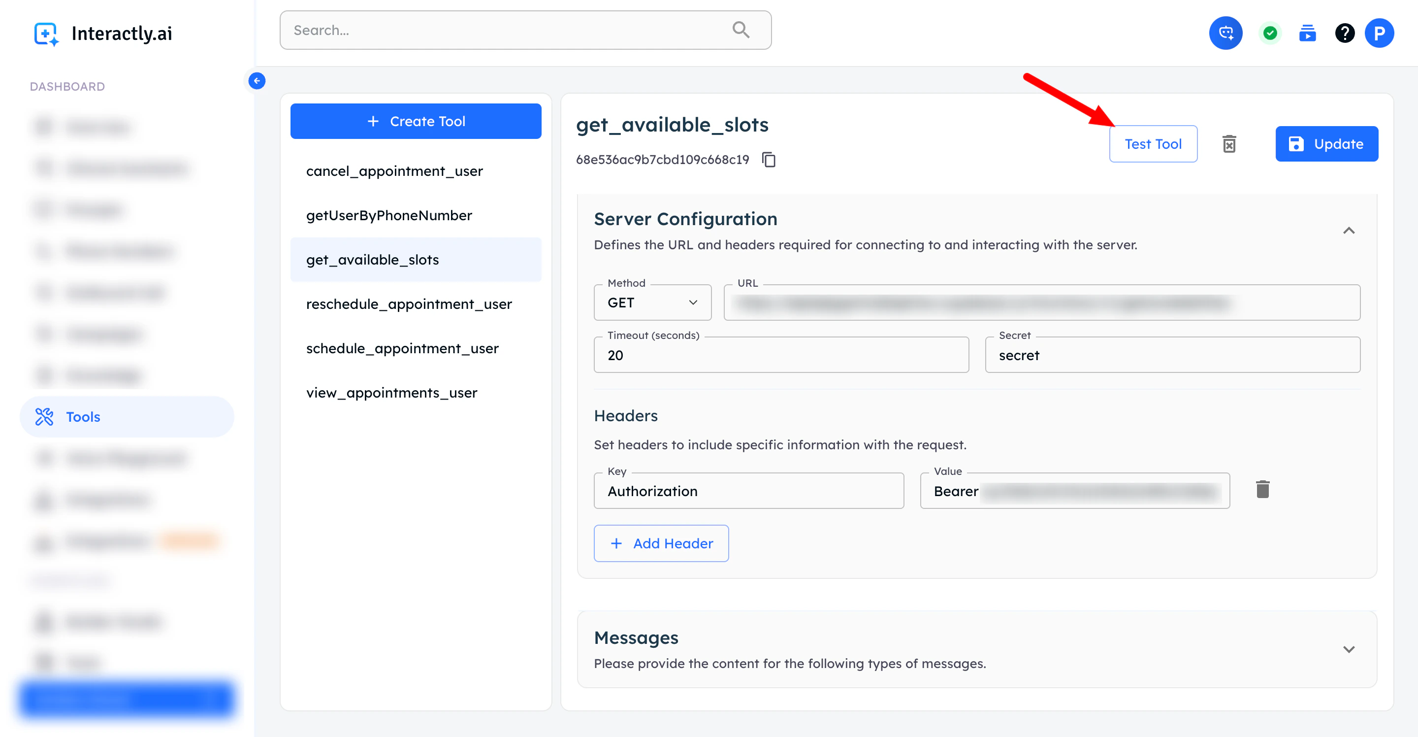The width and height of the screenshot is (1418, 737).
Task: Open the Method GET dropdown
Action: [x=652, y=302]
